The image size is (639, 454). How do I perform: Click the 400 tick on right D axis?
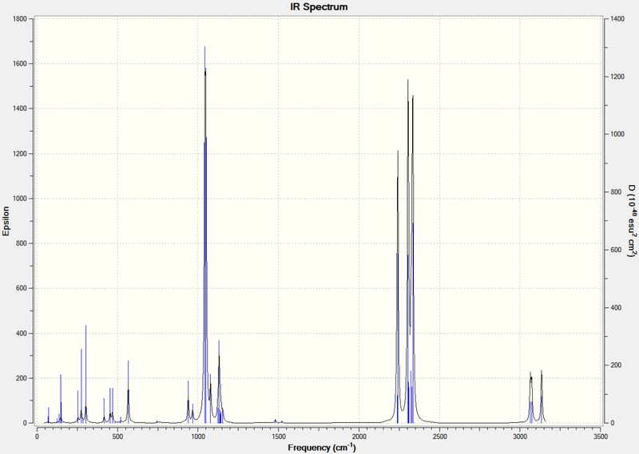pos(616,308)
